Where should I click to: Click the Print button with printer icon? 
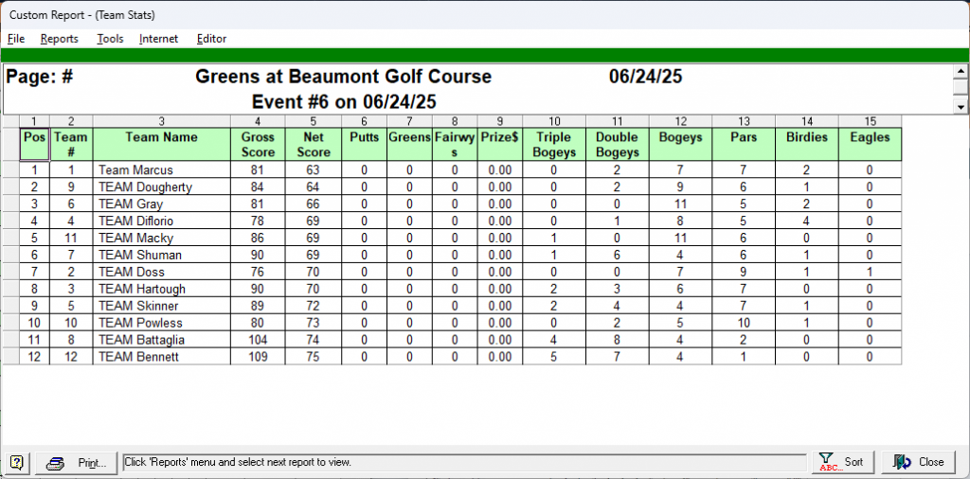click(78, 462)
